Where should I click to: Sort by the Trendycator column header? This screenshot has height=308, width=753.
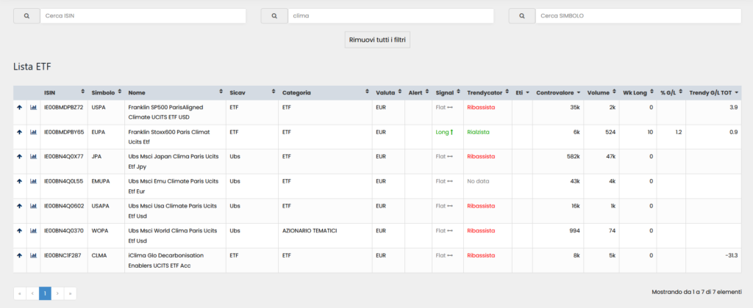(488, 93)
